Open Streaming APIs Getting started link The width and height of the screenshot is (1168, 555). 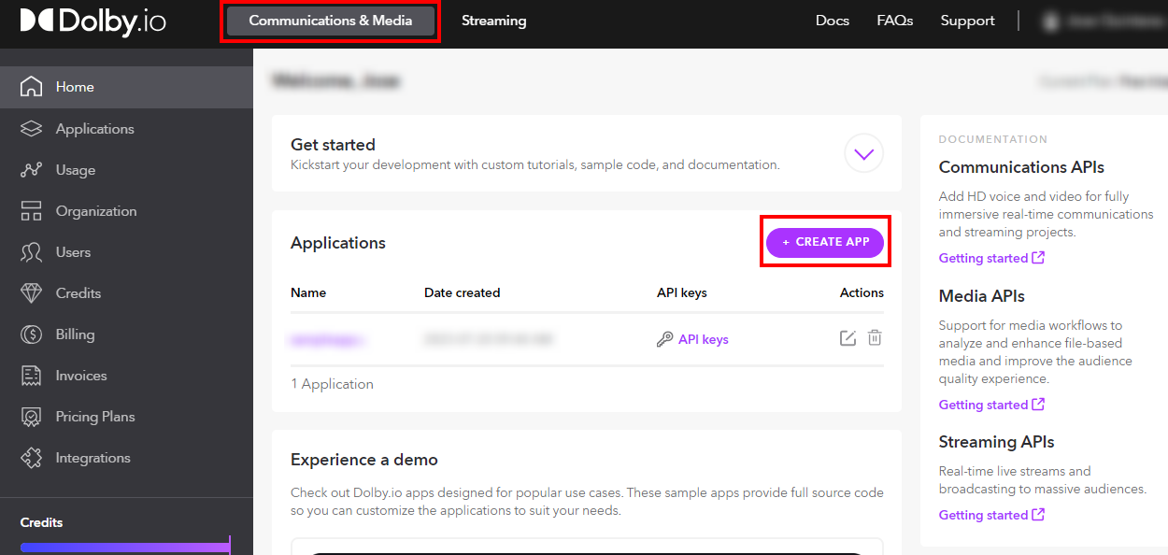coord(990,515)
